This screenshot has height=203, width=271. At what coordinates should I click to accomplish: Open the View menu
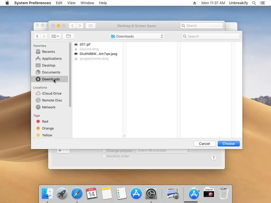pyautogui.click(x=71, y=3)
